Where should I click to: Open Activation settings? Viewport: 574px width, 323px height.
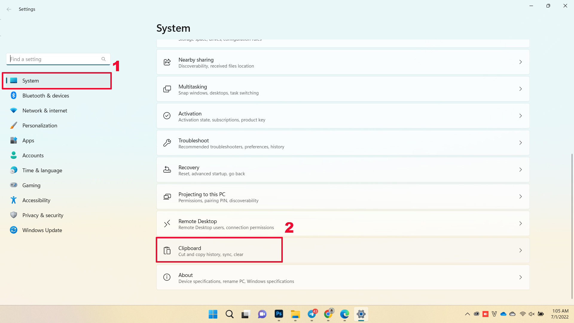(x=343, y=116)
